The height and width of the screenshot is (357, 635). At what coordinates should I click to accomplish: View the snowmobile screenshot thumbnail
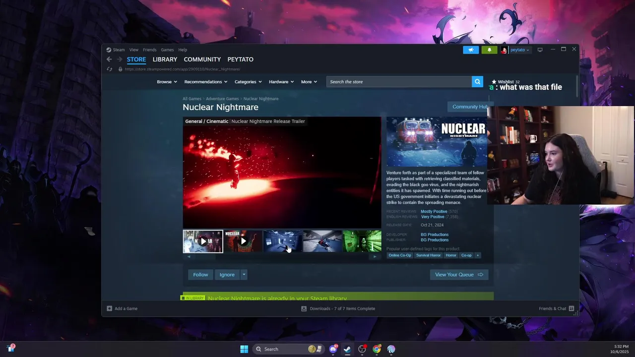click(x=322, y=241)
